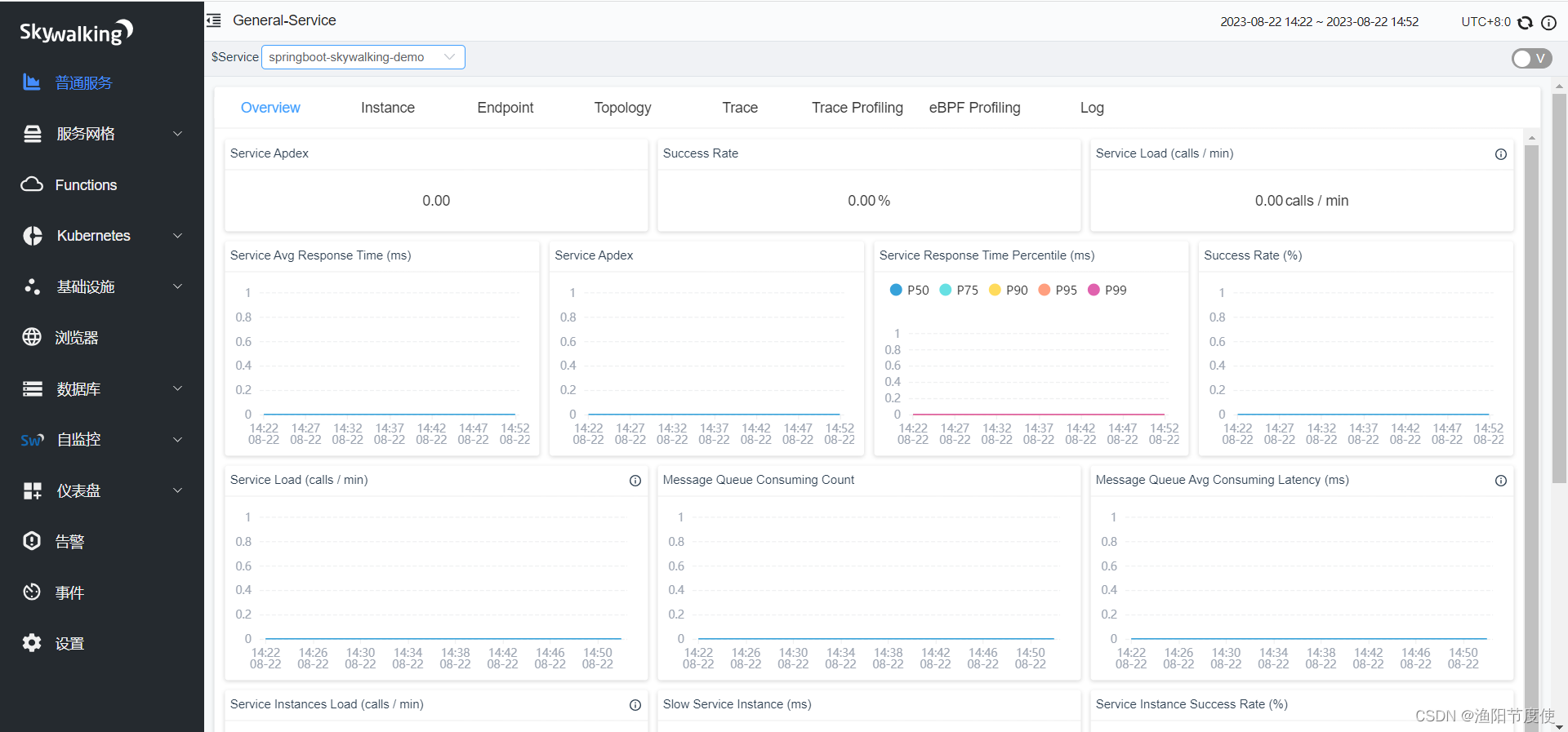Viewport: 1568px width, 732px height.
Task: Switch to the Trace Profiling tab
Action: (857, 108)
